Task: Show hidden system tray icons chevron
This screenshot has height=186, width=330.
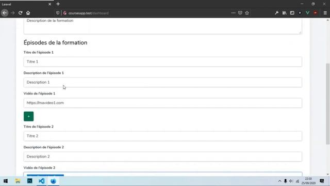Action: click(279, 181)
